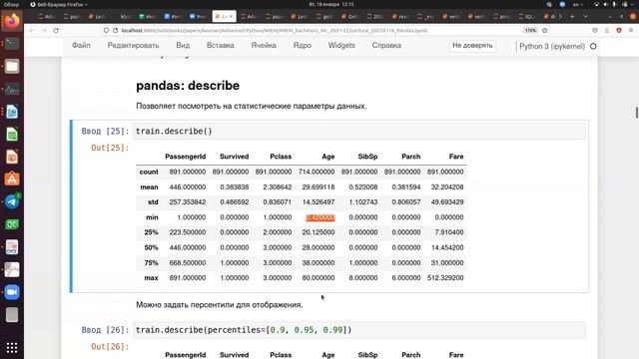Open the Firefox hamburger menu
639x359 pixels.
pyautogui.click(x=631, y=31)
